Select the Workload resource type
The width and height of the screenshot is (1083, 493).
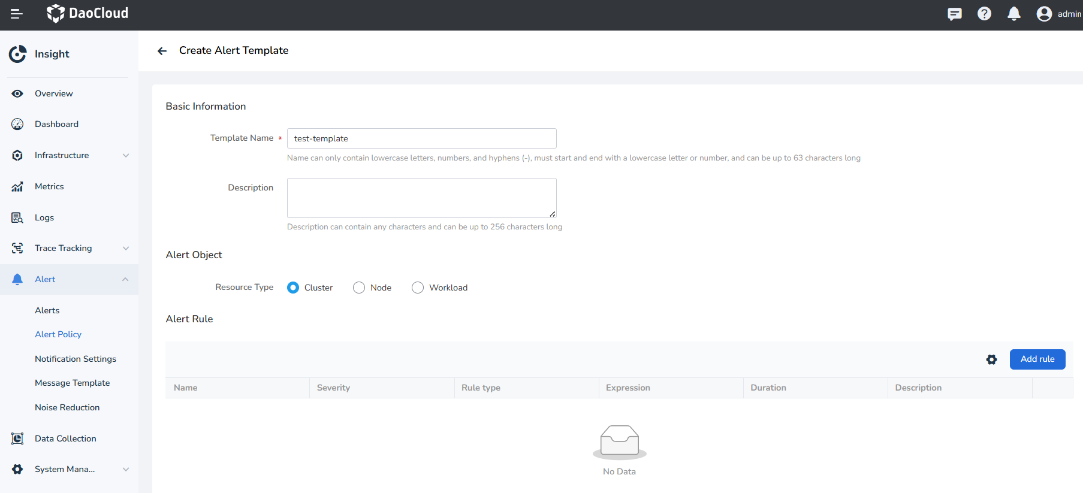click(x=418, y=288)
